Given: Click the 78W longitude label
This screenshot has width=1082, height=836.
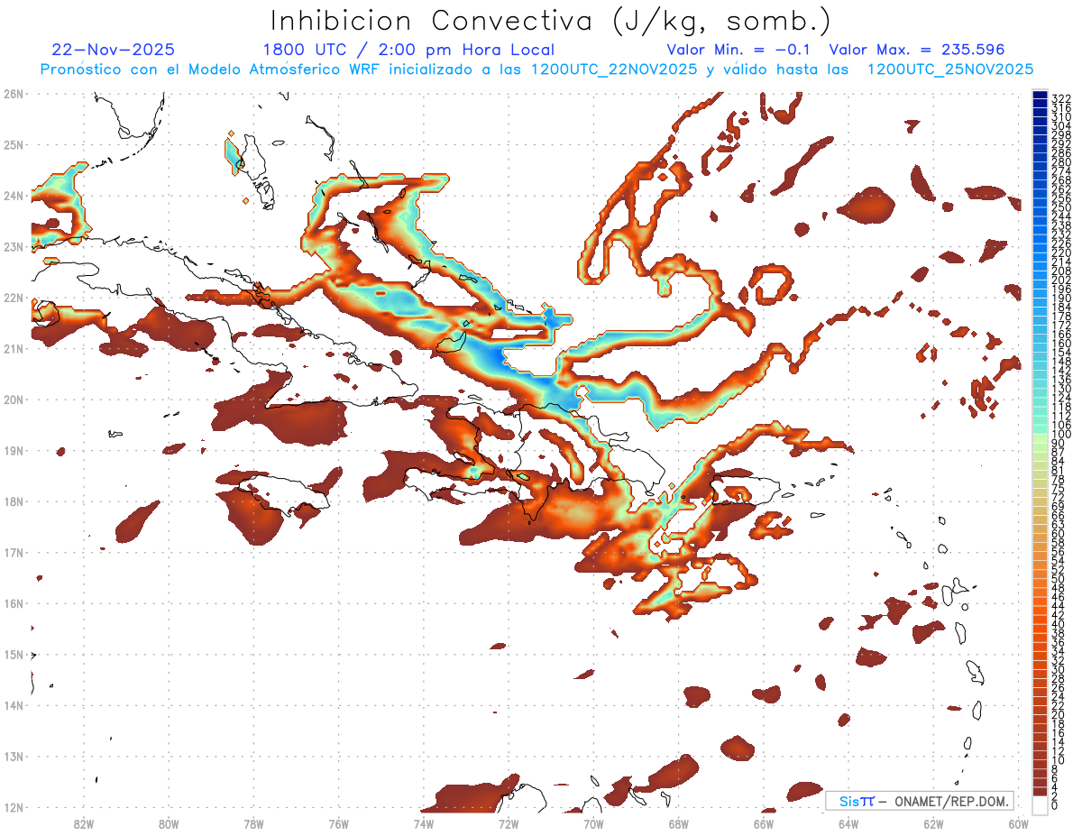Looking at the screenshot, I should [253, 823].
